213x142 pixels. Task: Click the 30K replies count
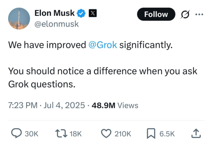click(32, 134)
